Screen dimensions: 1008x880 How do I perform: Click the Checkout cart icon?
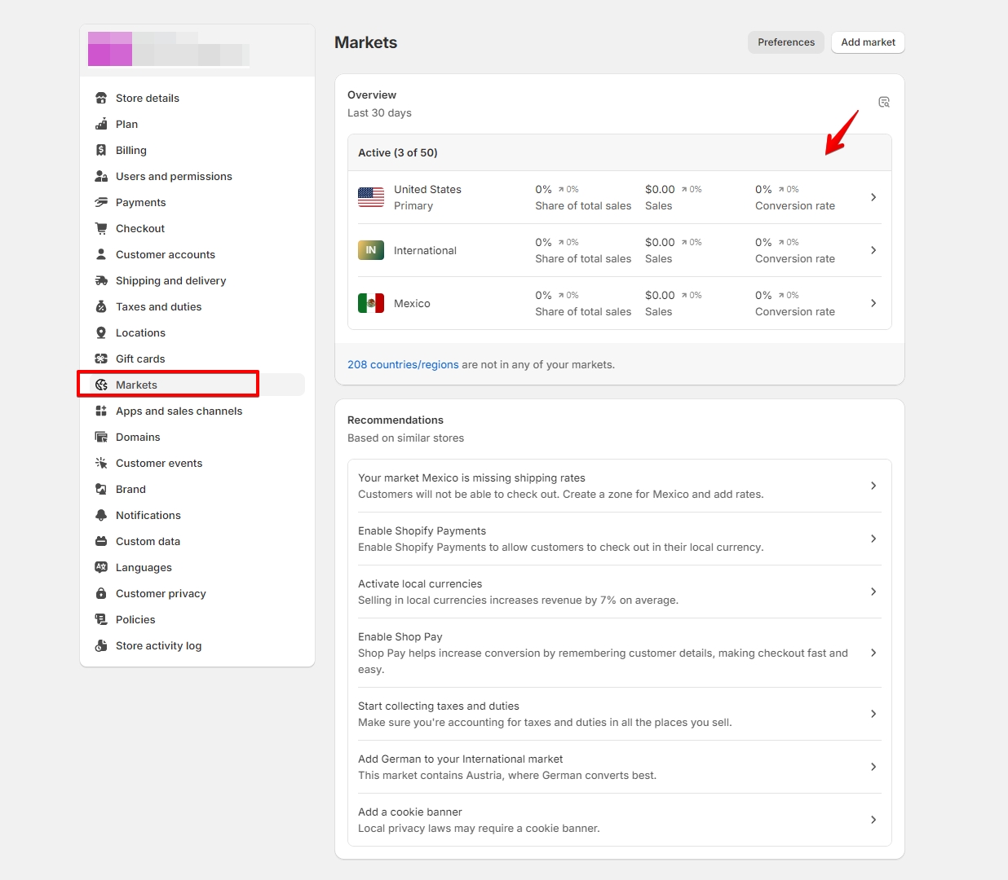pos(101,228)
